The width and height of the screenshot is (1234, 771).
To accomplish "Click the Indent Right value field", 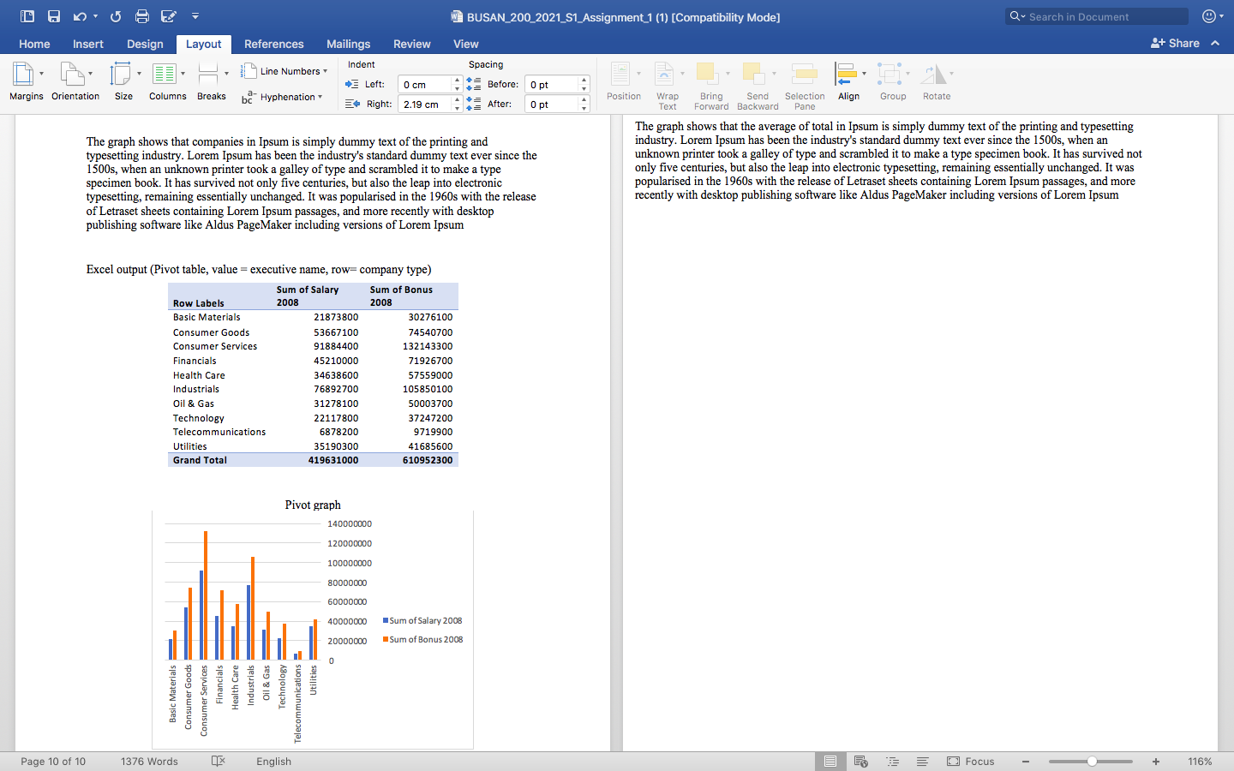I will point(424,104).
